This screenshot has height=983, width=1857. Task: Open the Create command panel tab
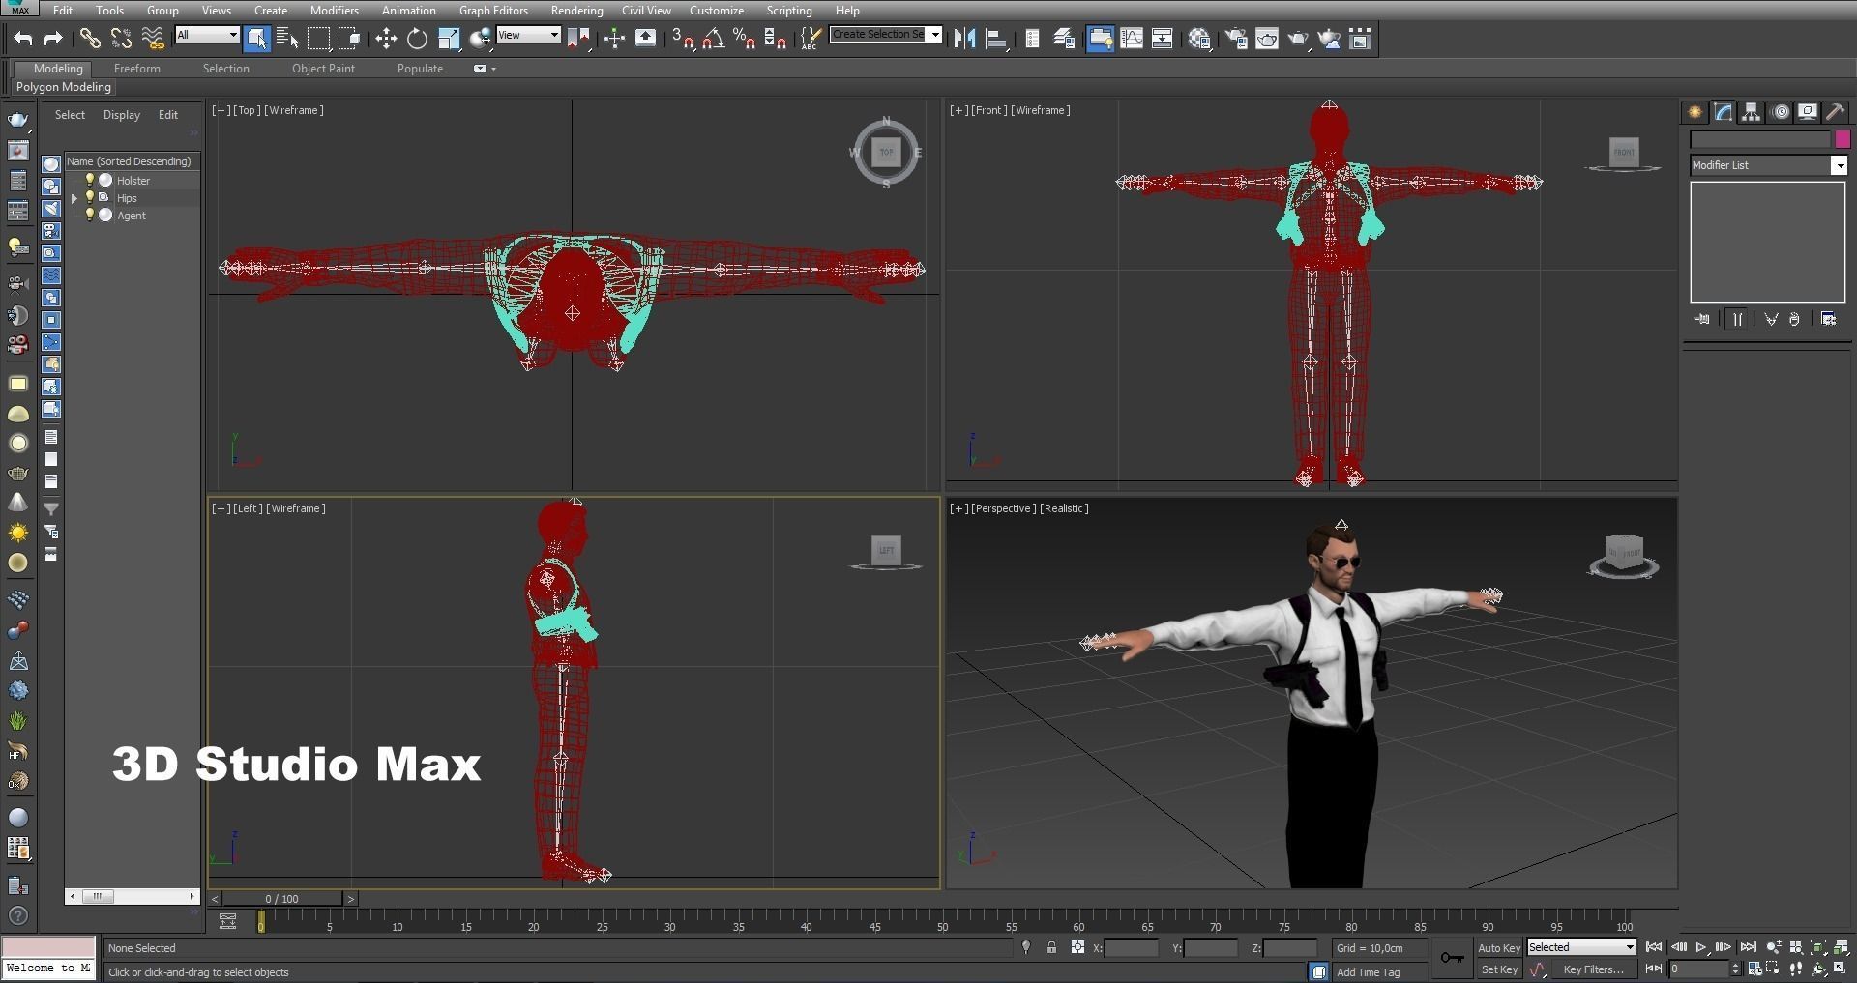tap(1695, 112)
